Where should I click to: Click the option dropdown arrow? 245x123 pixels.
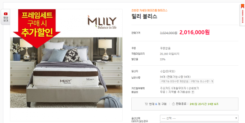(236, 118)
